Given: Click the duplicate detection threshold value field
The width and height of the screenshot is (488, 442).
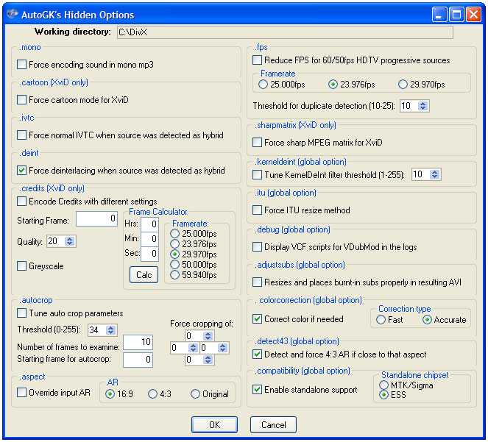Looking at the screenshot, I should (x=409, y=106).
